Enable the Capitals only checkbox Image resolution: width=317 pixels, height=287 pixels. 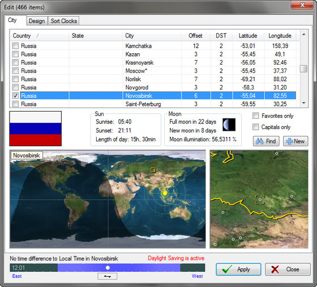[x=256, y=127]
